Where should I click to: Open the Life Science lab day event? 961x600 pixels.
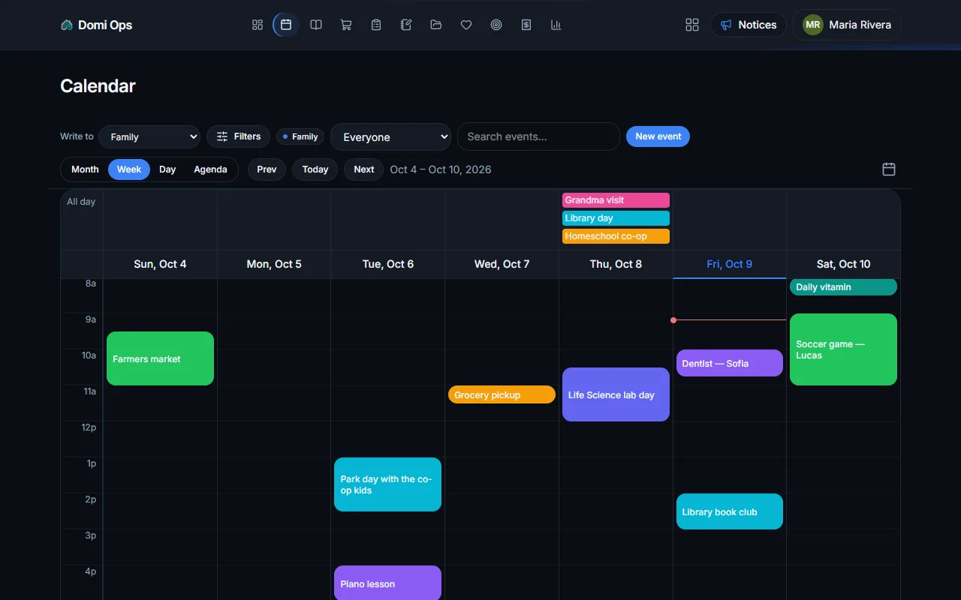[616, 394]
